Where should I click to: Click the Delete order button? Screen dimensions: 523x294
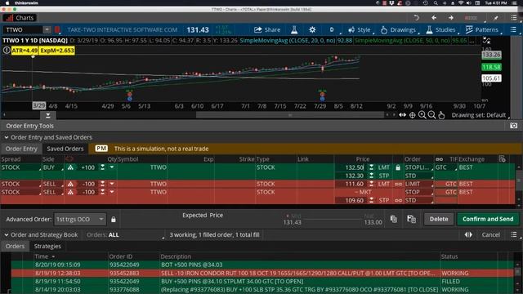pyautogui.click(x=439, y=219)
